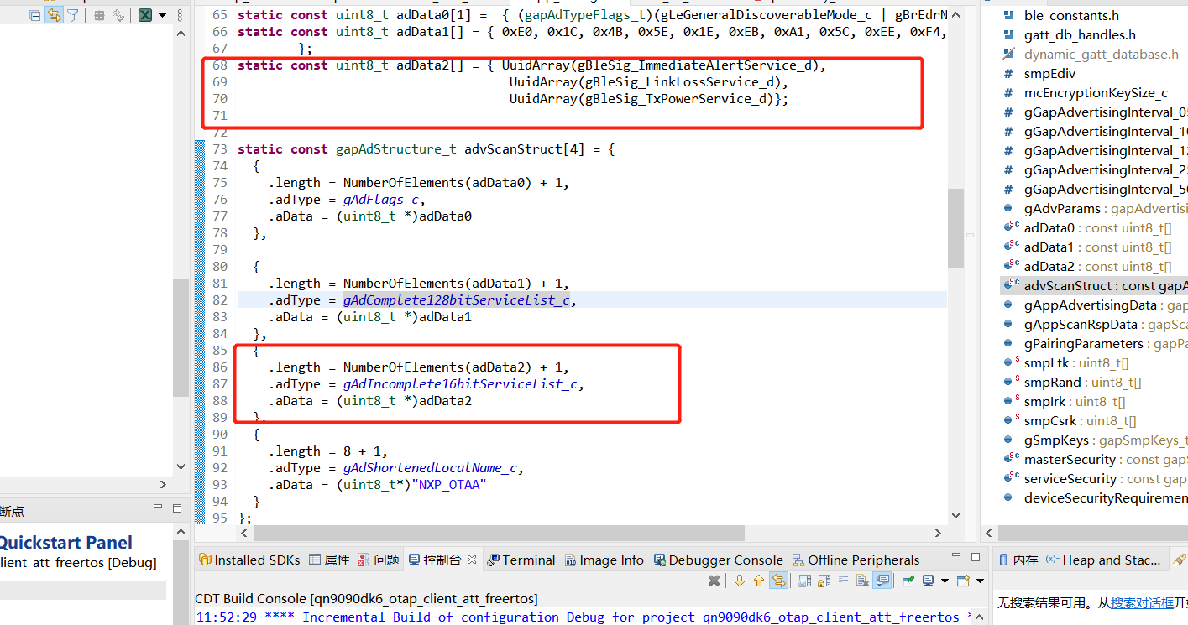Open the New Console View dropdown arrow
The image size is (1188, 625).
pyautogui.click(x=980, y=581)
